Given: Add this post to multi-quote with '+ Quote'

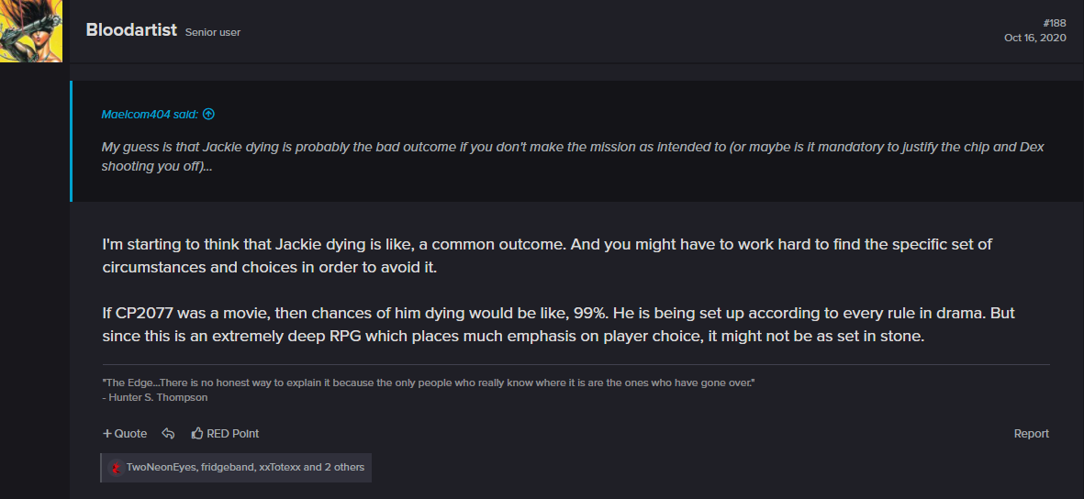Looking at the screenshot, I should click(125, 433).
